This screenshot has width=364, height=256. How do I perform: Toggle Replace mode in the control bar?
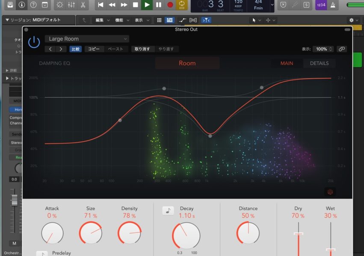point(283,5)
